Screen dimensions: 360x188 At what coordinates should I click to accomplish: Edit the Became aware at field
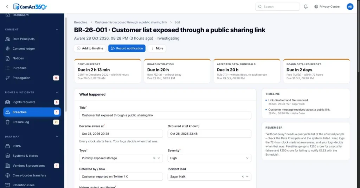[121, 134]
